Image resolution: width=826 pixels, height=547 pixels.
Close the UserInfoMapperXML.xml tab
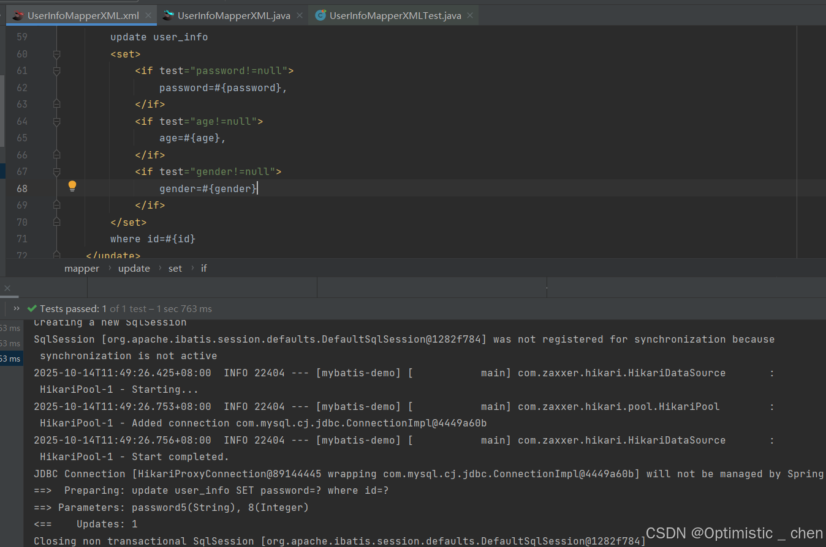(x=148, y=15)
